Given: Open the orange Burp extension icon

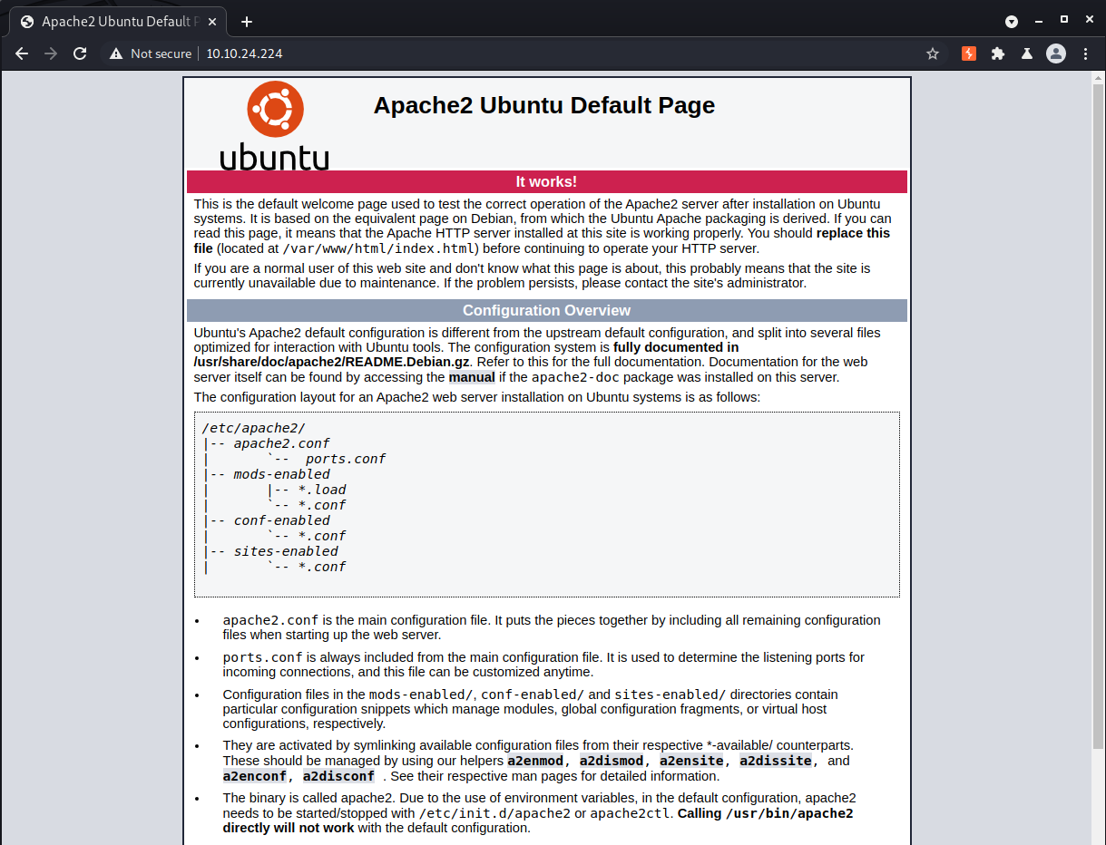Looking at the screenshot, I should coord(969,53).
